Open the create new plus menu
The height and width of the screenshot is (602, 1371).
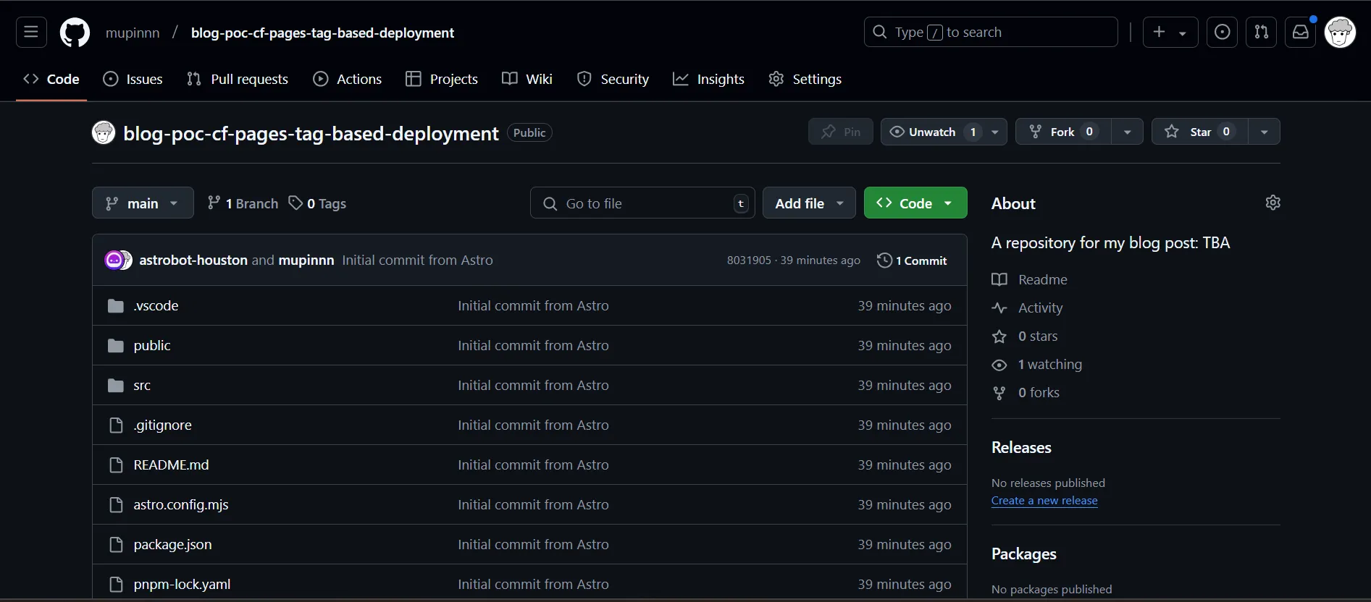tap(1170, 32)
